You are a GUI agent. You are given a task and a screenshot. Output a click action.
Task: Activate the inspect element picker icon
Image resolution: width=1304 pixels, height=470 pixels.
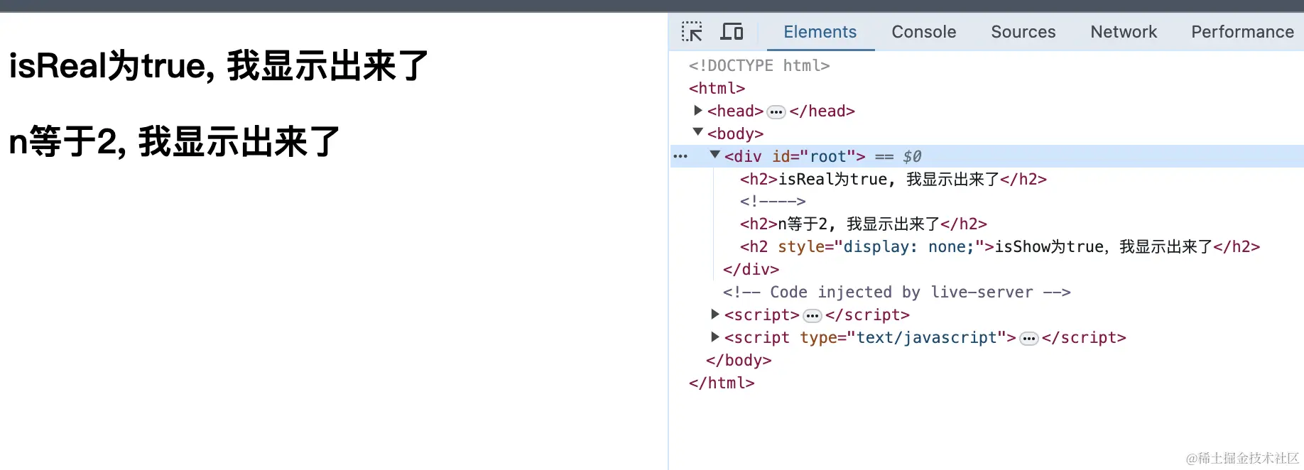pyautogui.click(x=692, y=32)
